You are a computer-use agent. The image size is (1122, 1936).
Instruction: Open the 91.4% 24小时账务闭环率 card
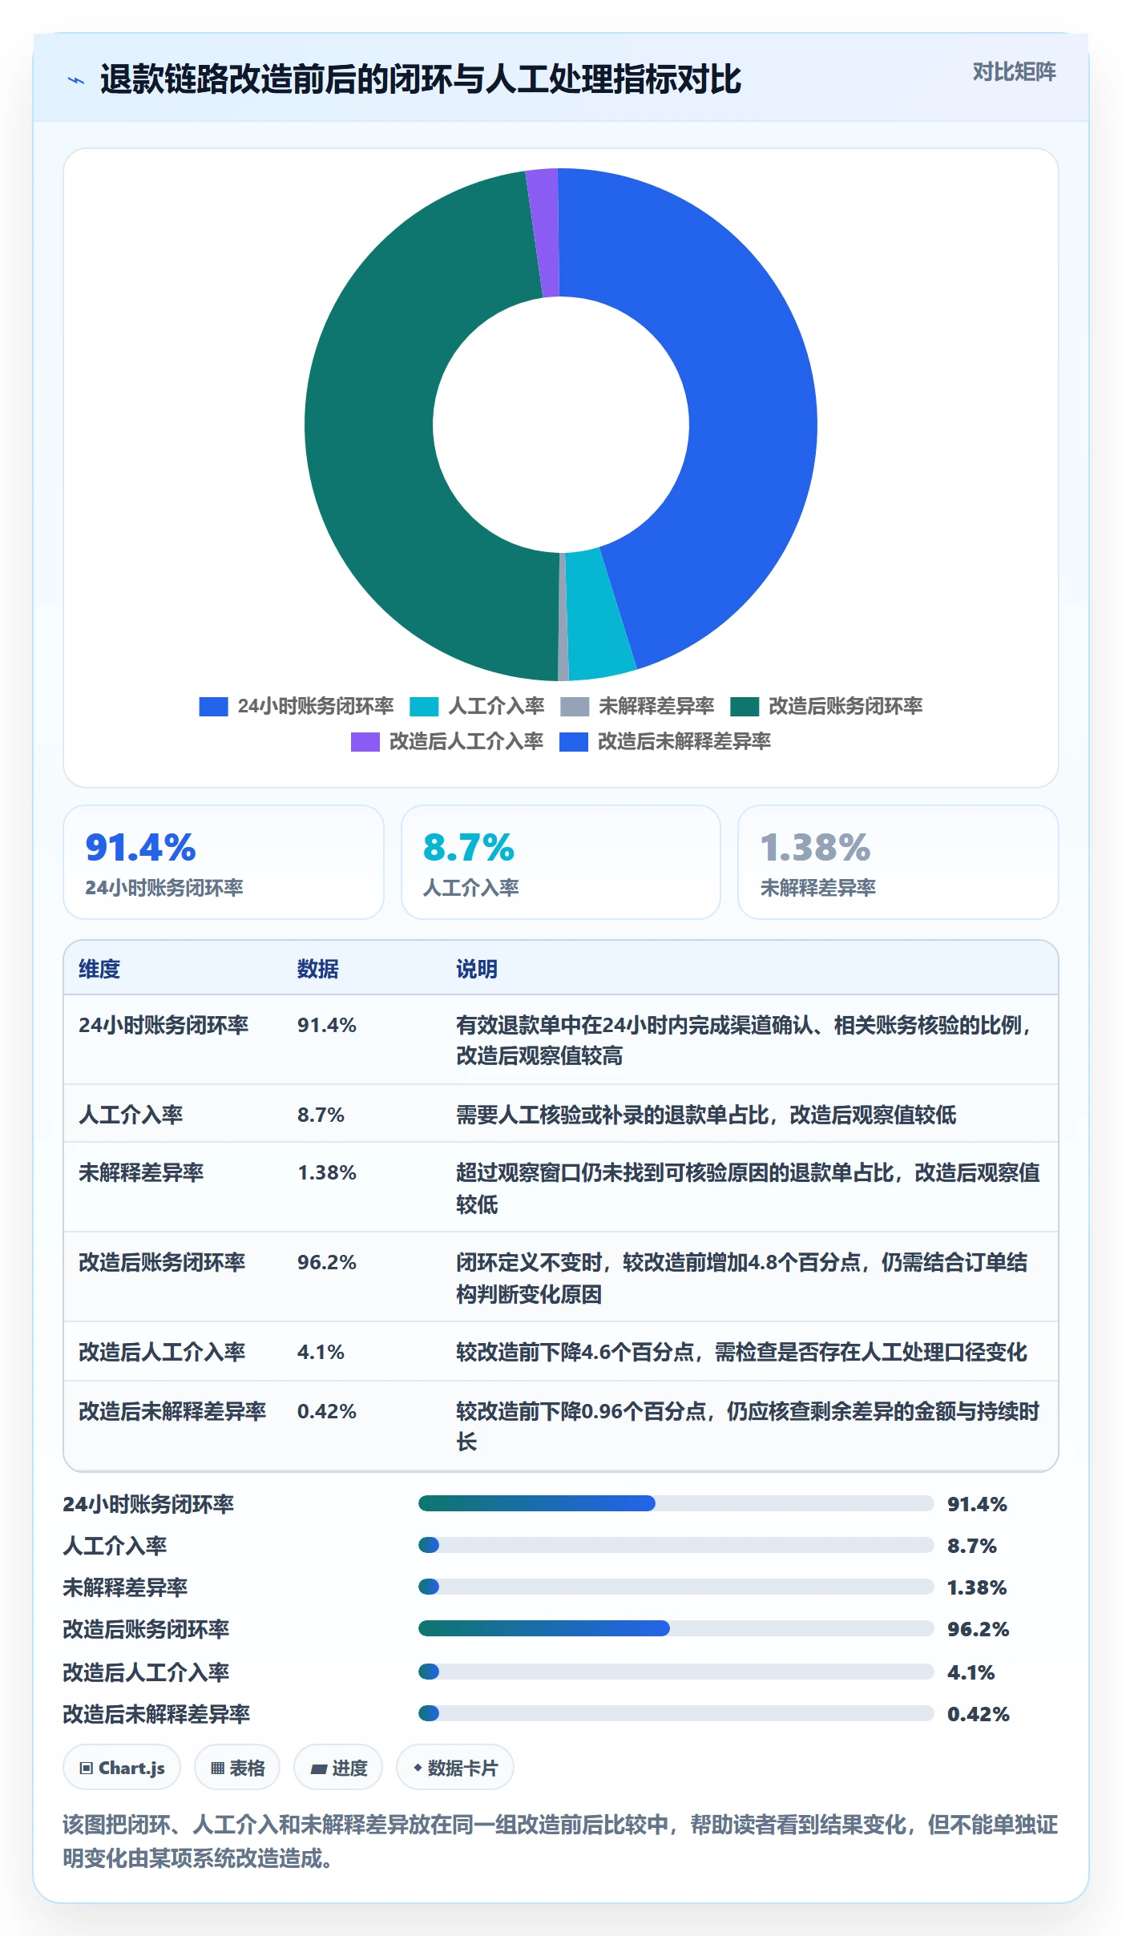pyautogui.click(x=224, y=862)
